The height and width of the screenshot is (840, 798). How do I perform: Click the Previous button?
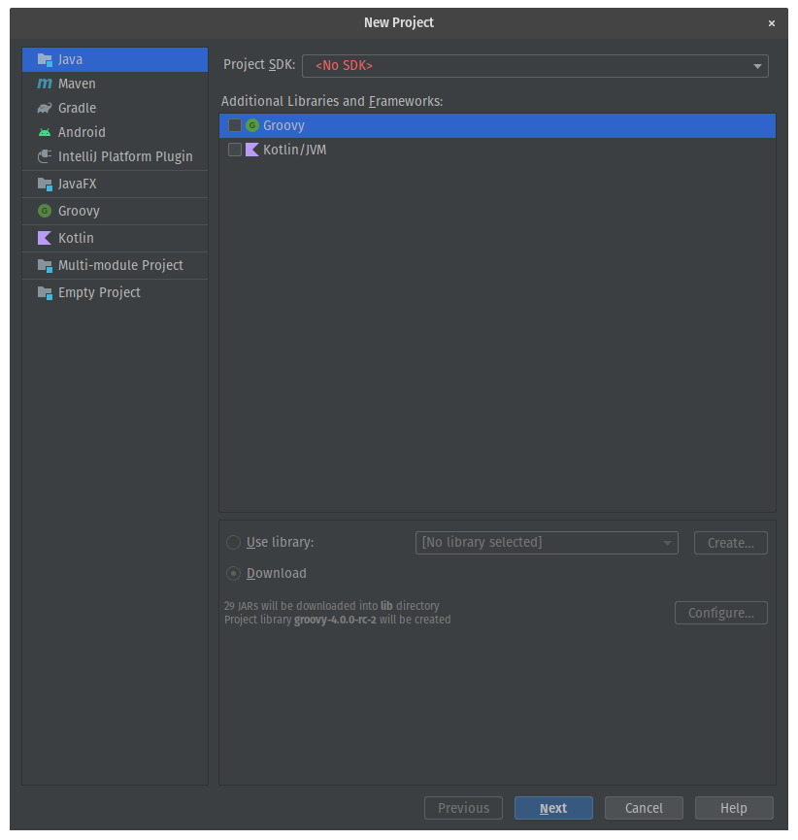(x=463, y=808)
